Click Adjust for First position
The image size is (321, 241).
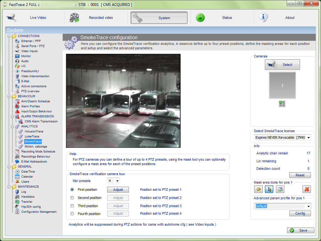pos(118,190)
